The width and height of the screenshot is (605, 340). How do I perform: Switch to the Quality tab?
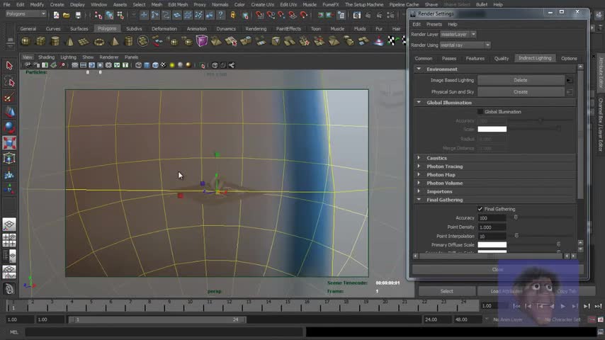point(501,58)
